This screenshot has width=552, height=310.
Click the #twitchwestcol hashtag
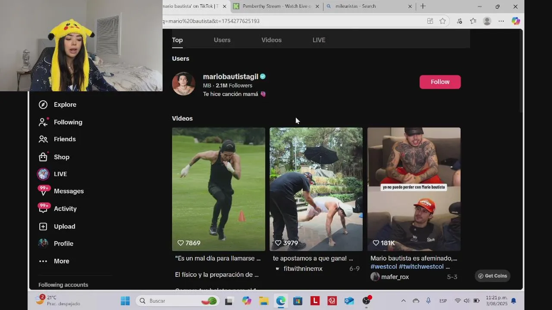[421, 267]
